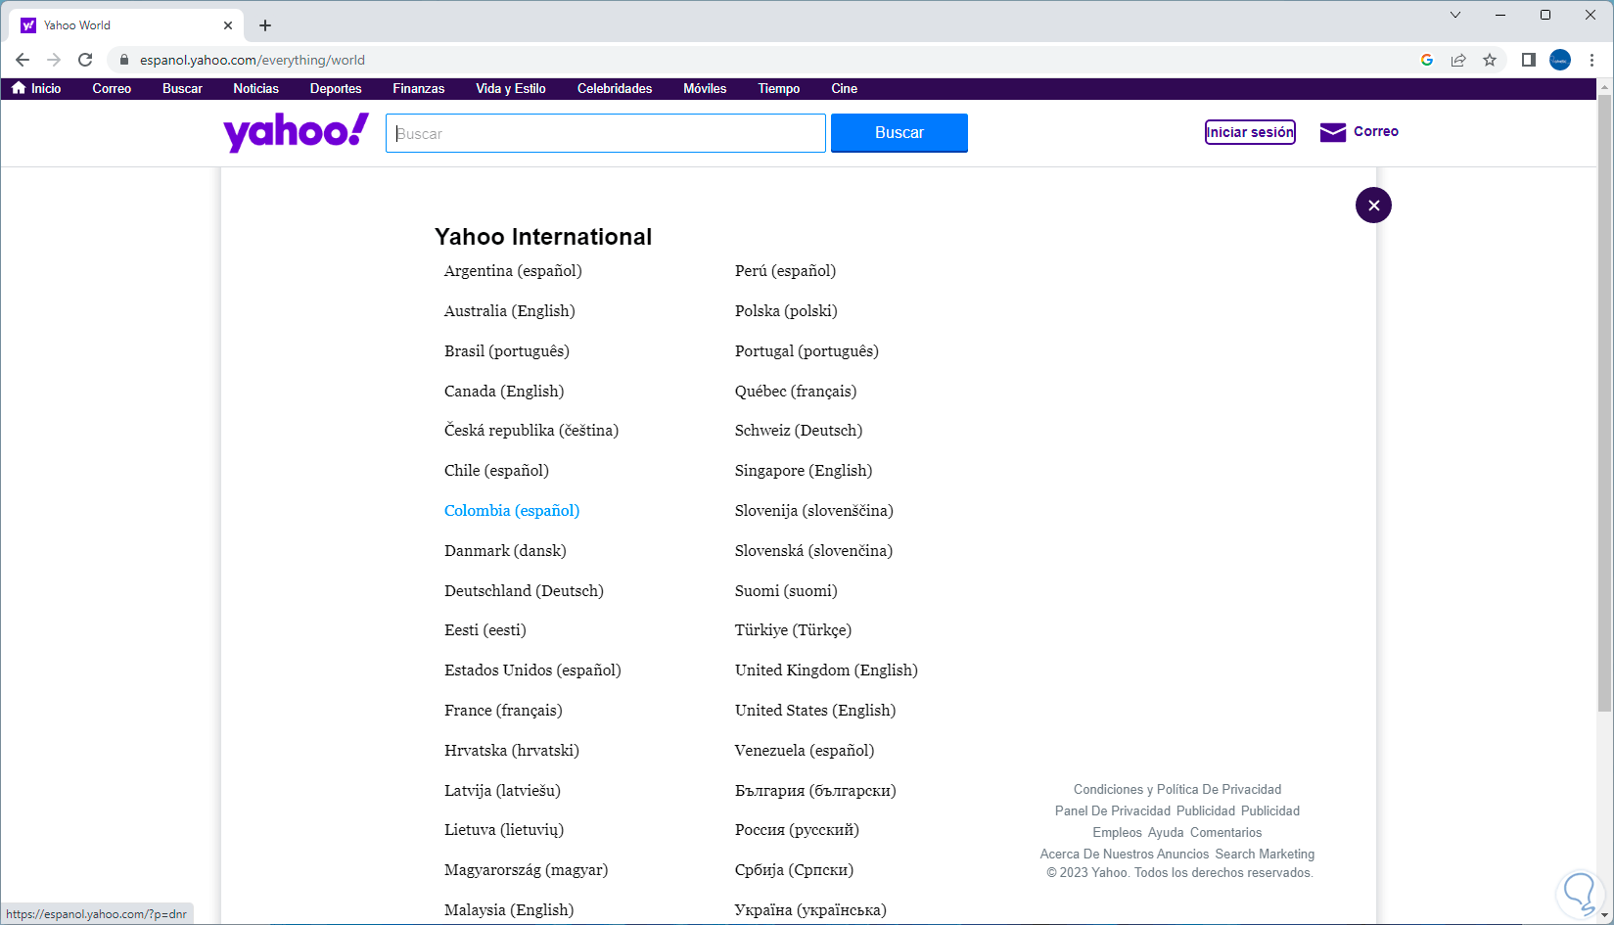Bookmark this page with the star icon
Image resolution: width=1614 pixels, height=925 pixels.
1490,60
